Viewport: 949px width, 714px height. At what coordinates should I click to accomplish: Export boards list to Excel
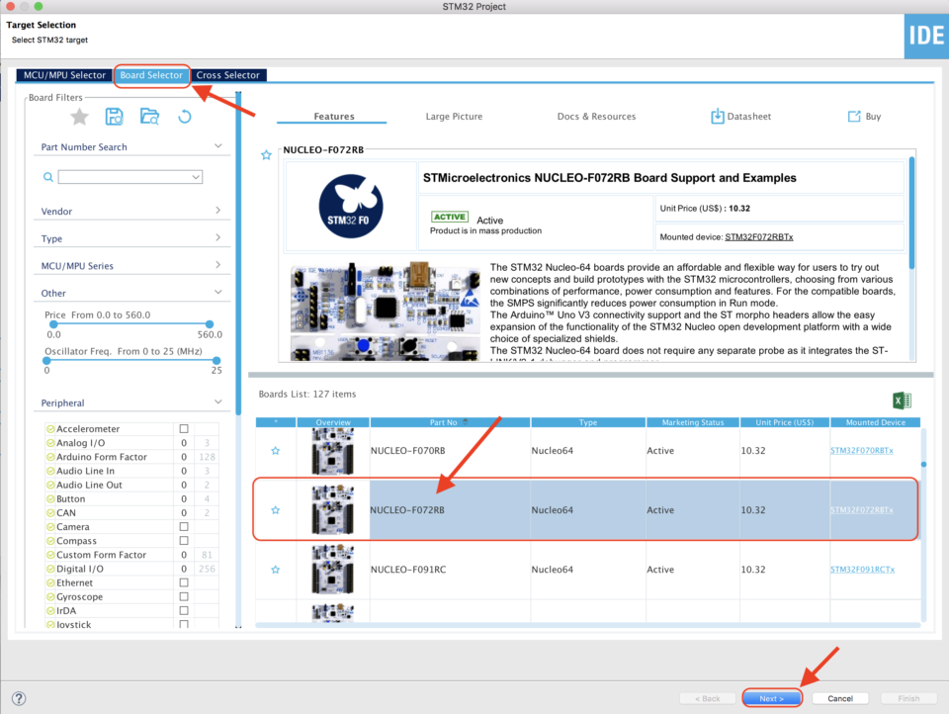click(901, 400)
